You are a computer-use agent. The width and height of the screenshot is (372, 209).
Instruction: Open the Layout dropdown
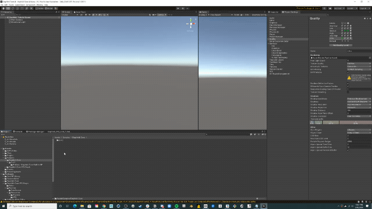(x=364, y=8)
